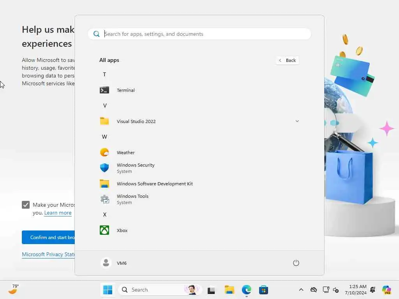Click the W letter header in All apps

coord(104,137)
